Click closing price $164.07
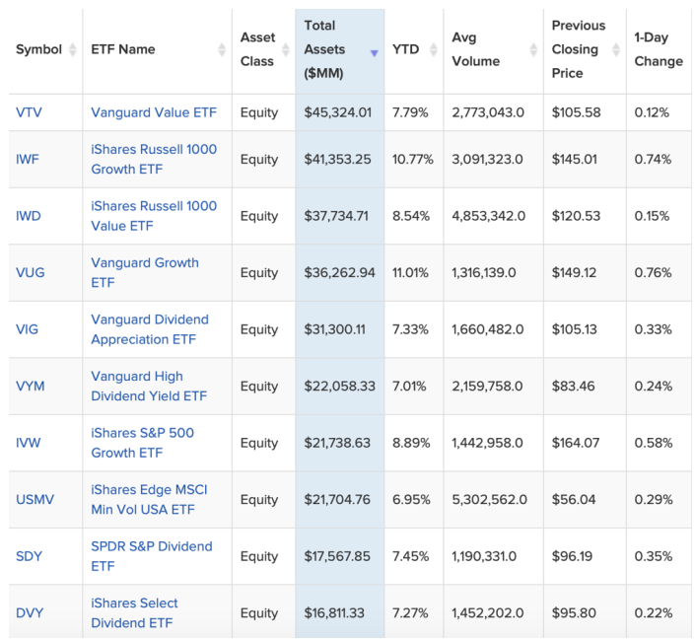The width and height of the screenshot is (695, 640). point(576,443)
